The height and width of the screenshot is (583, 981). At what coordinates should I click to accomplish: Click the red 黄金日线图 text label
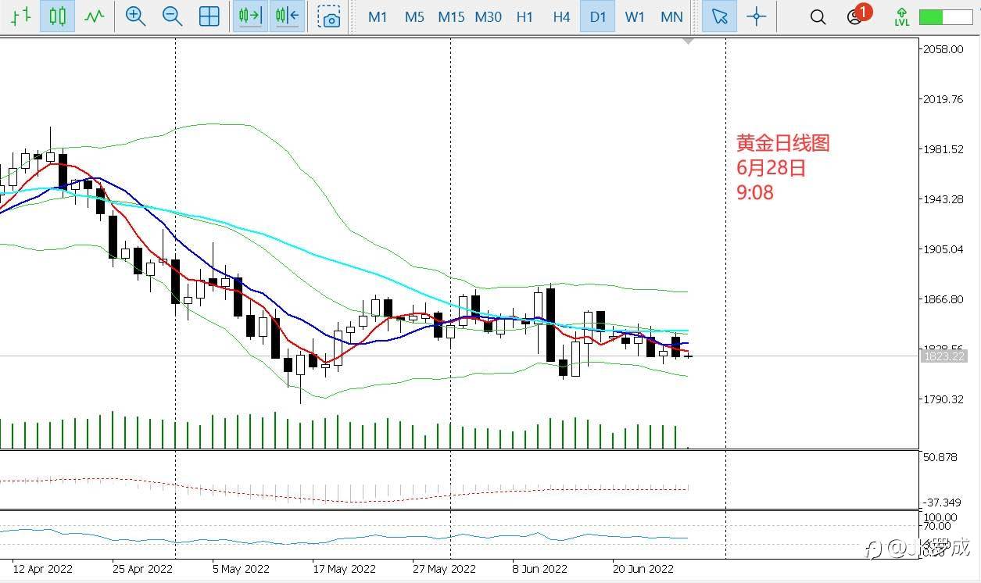[782, 143]
